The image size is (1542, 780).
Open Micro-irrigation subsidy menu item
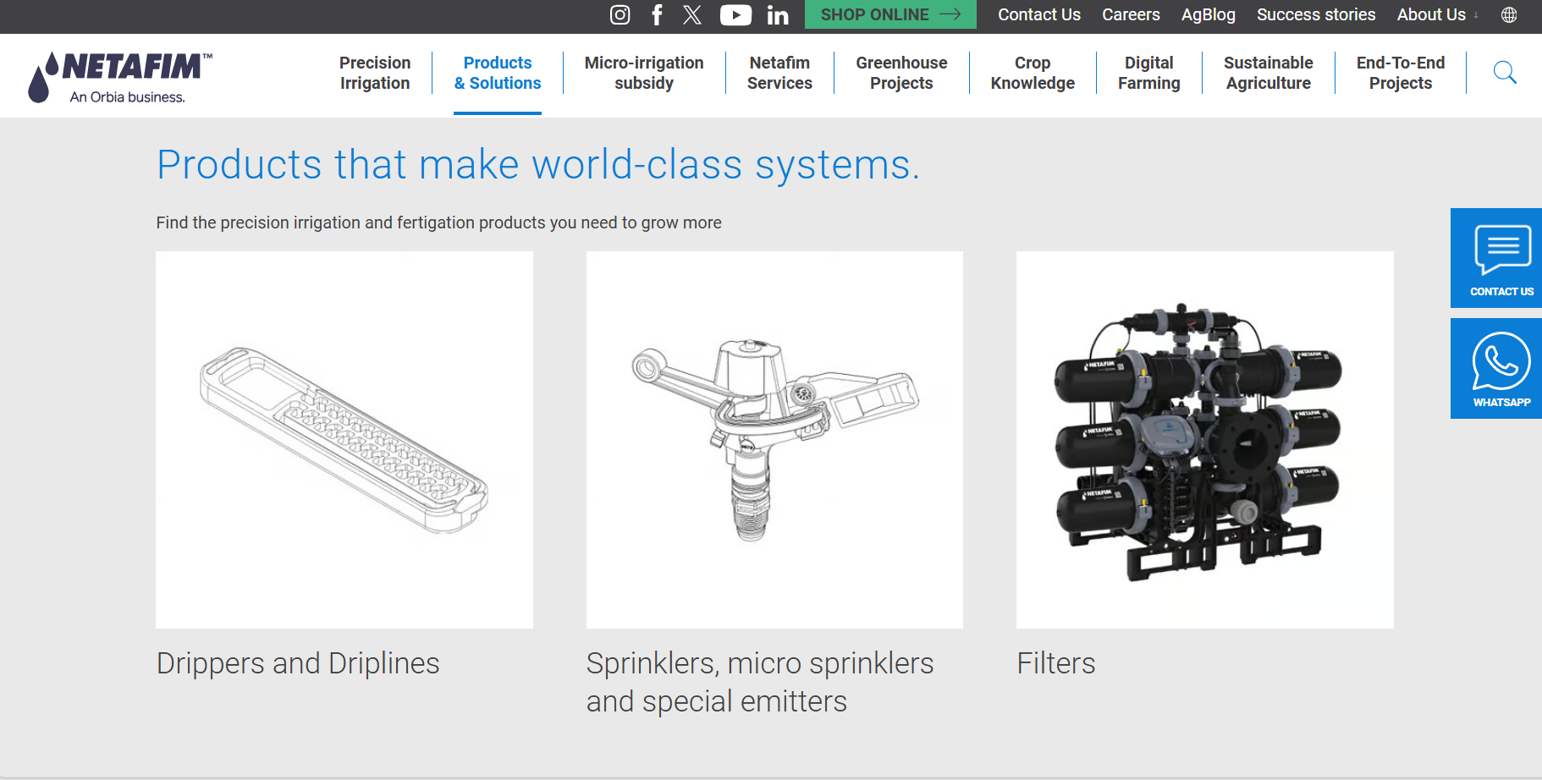tap(644, 73)
